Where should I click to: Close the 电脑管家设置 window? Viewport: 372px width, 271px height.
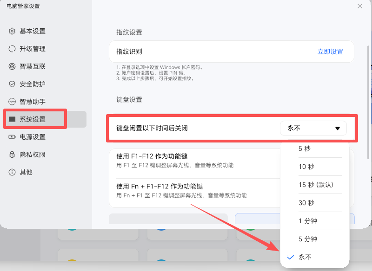tap(360, 6)
